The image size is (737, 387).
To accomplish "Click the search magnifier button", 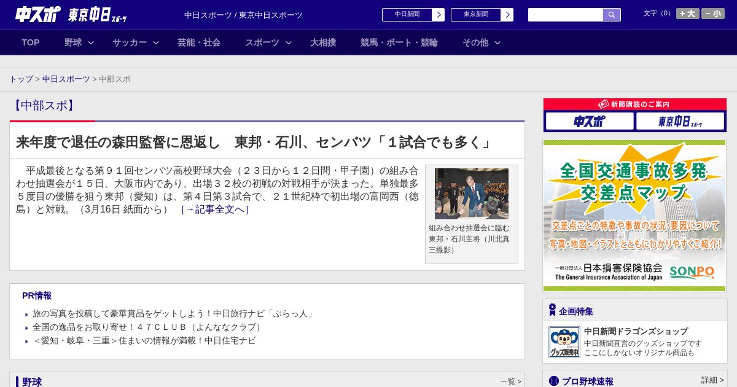I will point(612,15).
